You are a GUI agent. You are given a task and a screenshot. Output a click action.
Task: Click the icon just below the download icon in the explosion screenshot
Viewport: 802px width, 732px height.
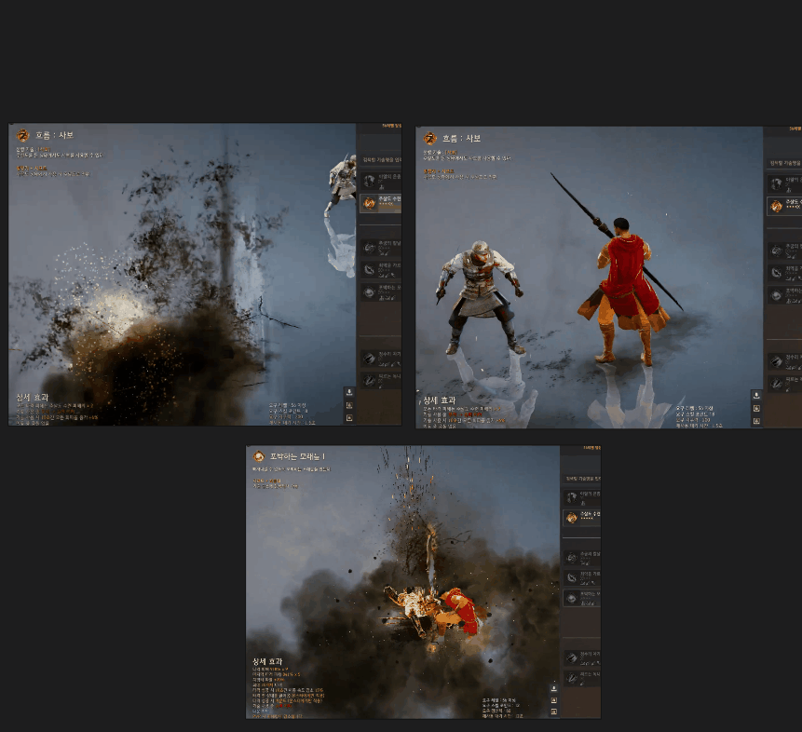click(x=349, y=405)
